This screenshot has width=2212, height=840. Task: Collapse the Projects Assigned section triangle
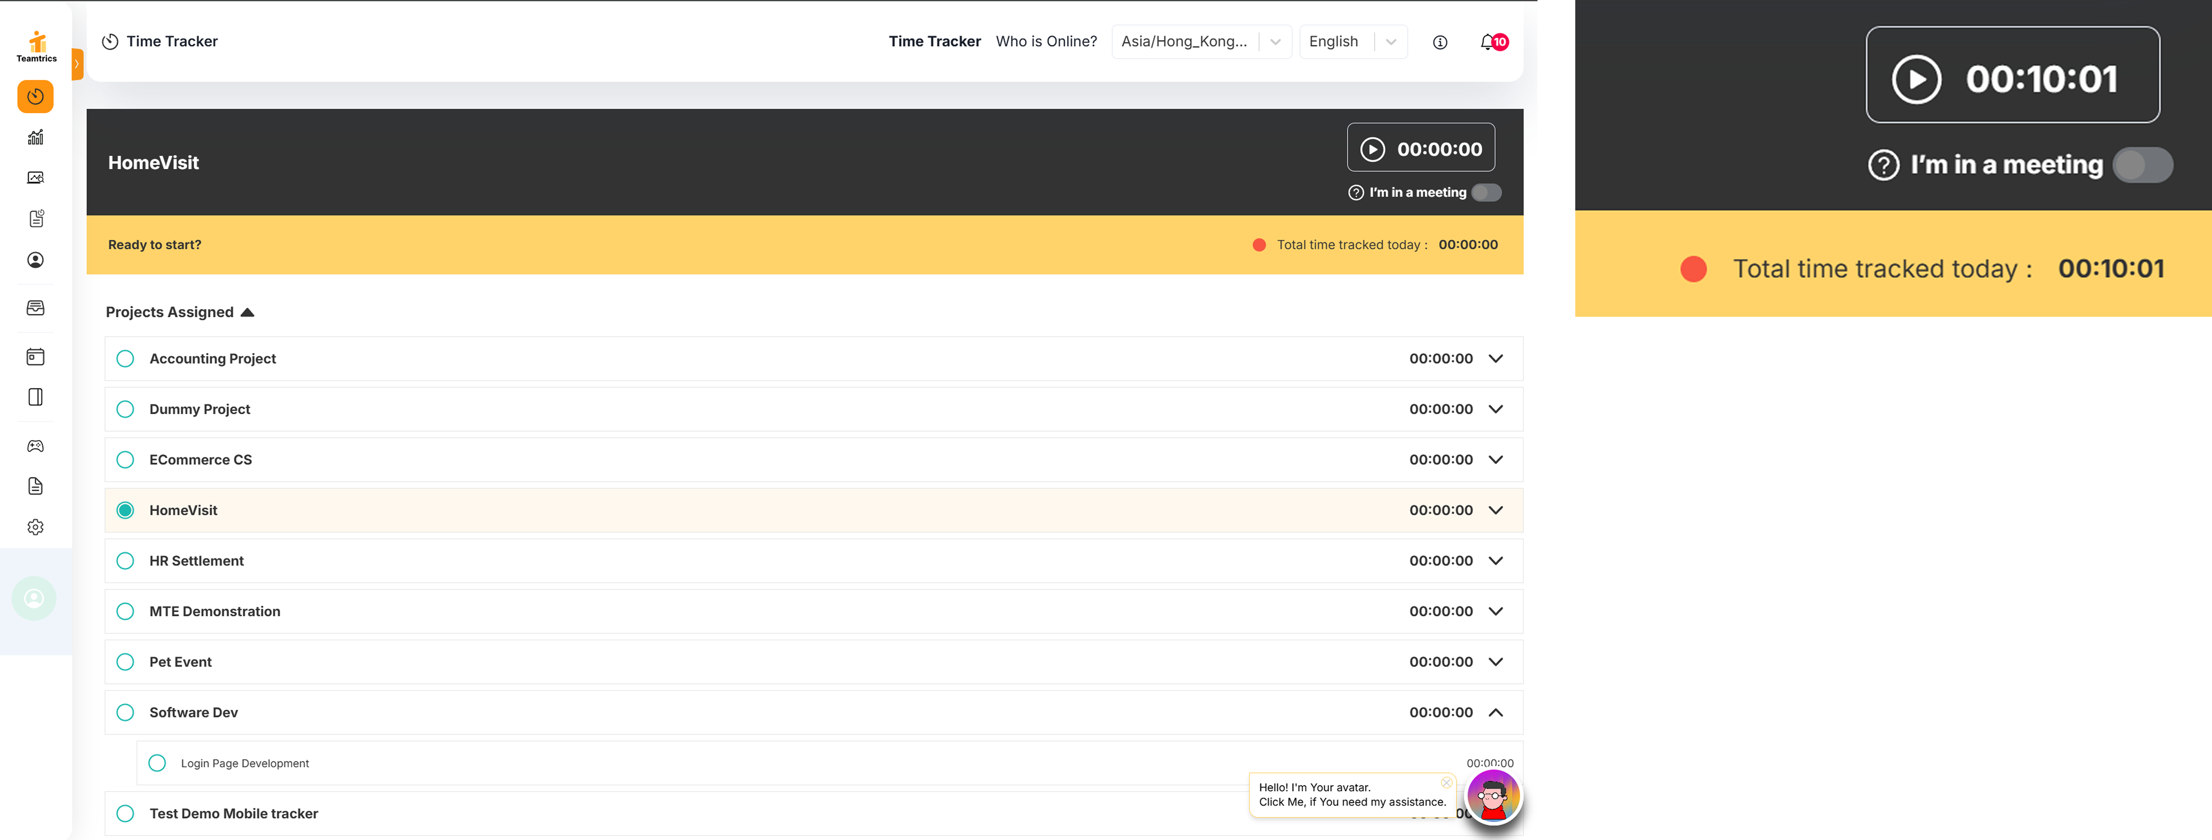(x=247, y=312)
